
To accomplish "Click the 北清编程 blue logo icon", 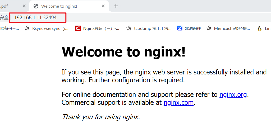I will click(x=180, y=28).
